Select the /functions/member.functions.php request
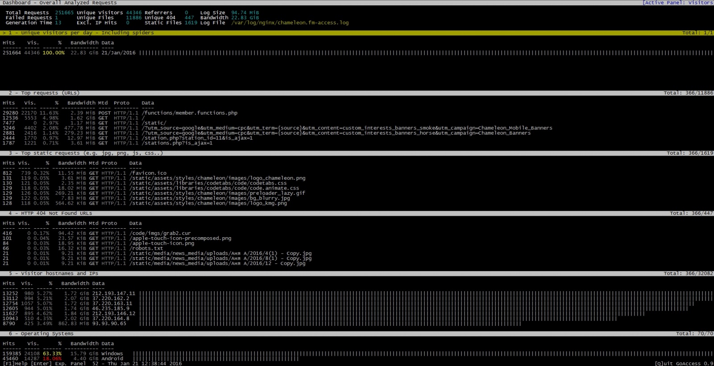 click(x=190, y=113)
